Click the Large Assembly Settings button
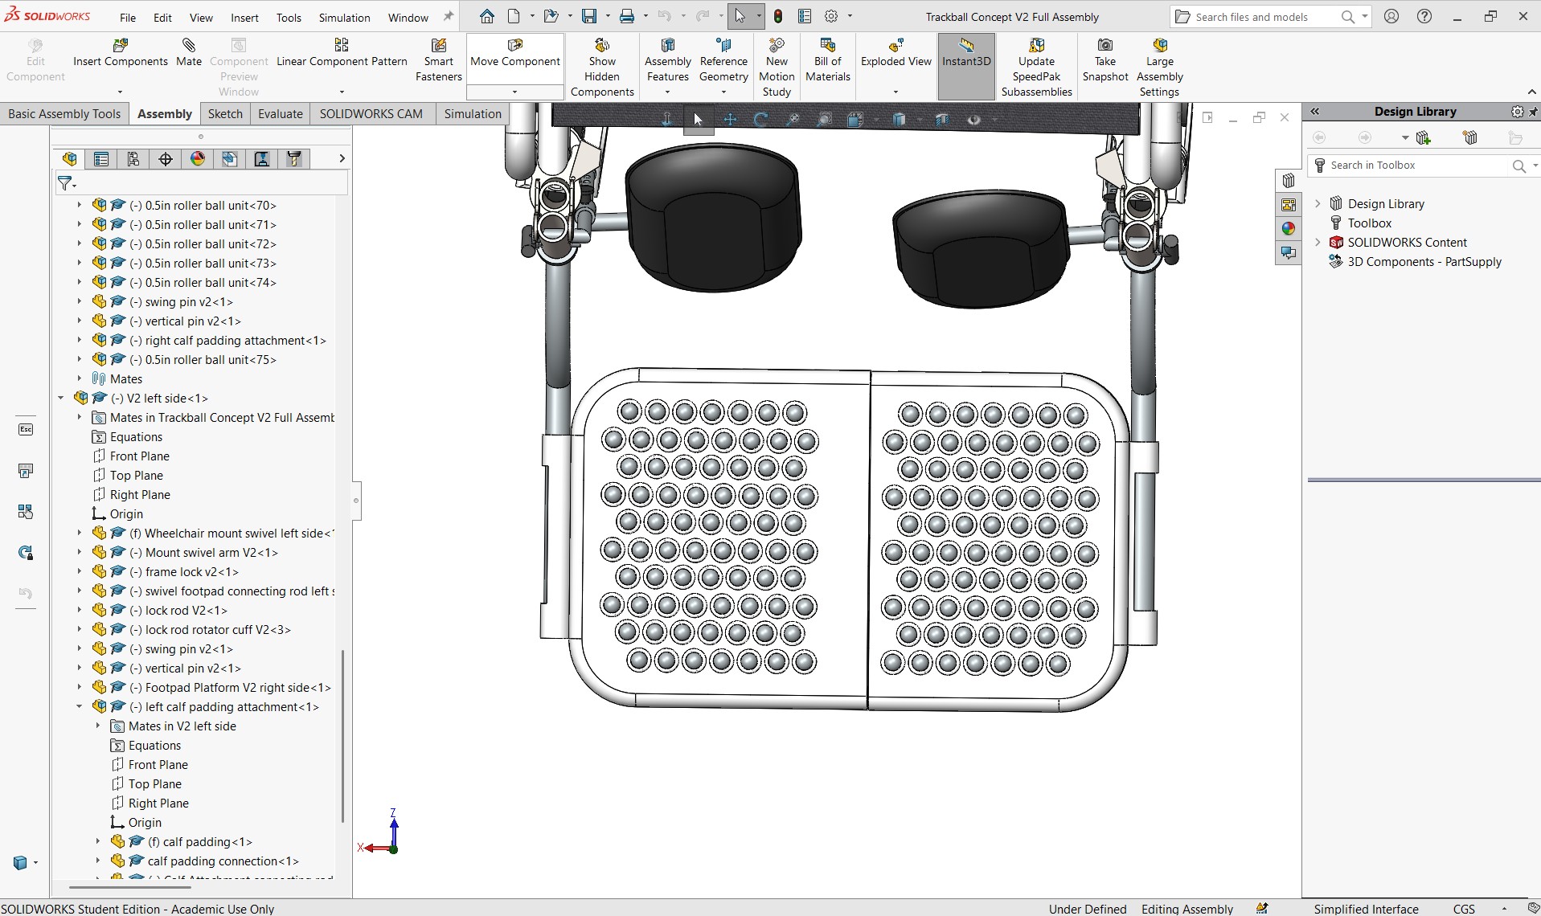This screenshot has width=1541, height=916. coord(1159,67)
